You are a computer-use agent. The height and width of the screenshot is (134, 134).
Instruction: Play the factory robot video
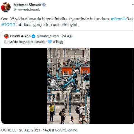(x=68, y=86)
